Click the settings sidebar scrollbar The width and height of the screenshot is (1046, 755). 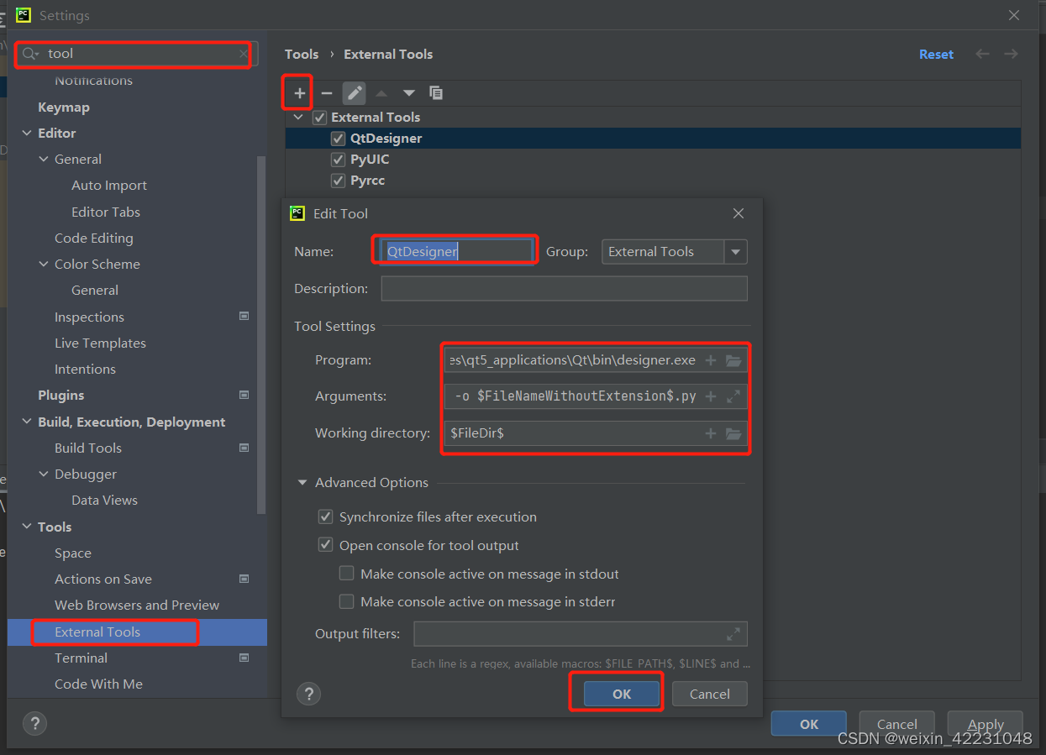coord(261,334)
